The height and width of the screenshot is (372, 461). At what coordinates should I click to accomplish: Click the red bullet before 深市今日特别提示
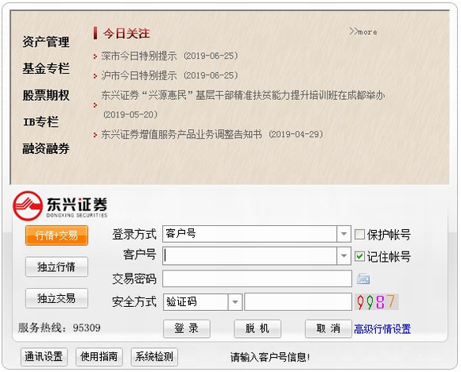click(x=95, y=56)
